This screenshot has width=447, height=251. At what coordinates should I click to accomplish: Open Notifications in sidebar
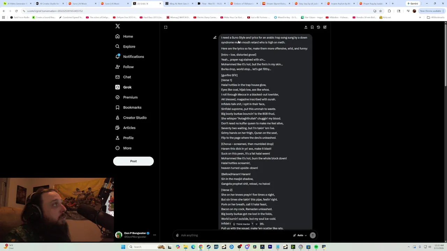tap(130, 56)
